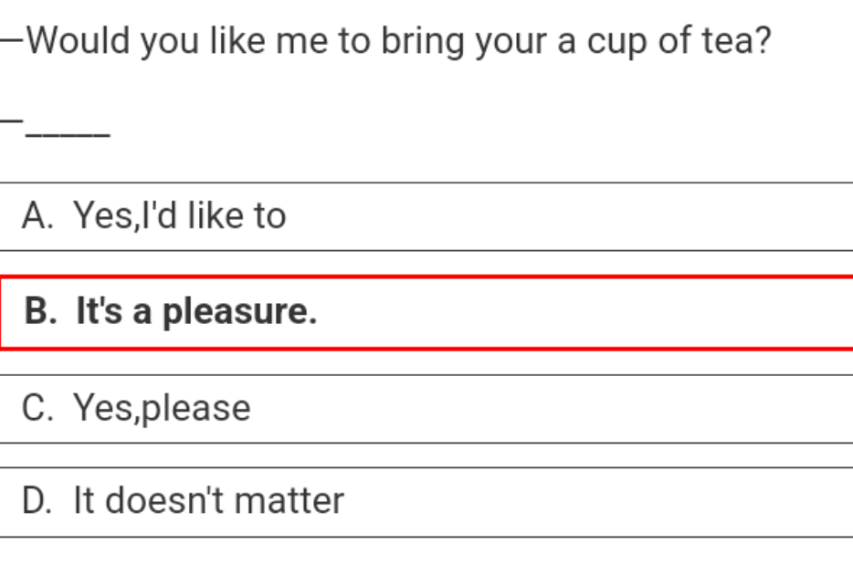Viewport: 853px width, 575px height.
Task: Click the letter label "A."
Action: coord(38,216)
